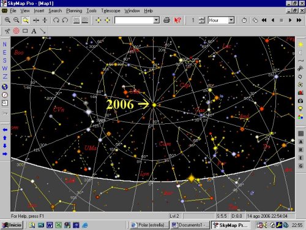306x230 pixels.
Task: Select the zoom out magnifier tool
Action: (x=17, y=20)
